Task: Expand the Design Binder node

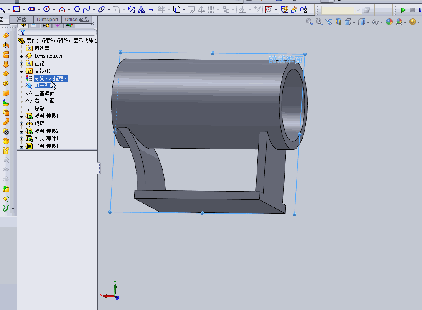Action: [22, 56]
